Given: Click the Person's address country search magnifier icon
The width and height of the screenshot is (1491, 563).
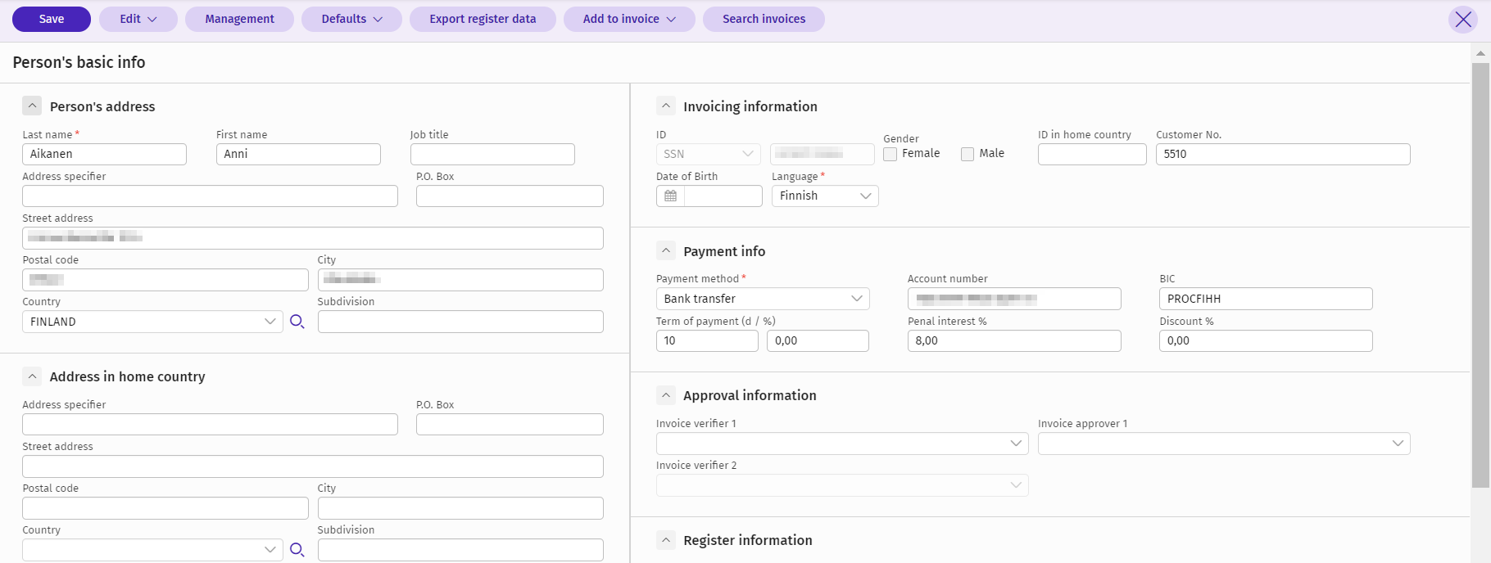Looking at the screenshot, I should tap(297, 322).
